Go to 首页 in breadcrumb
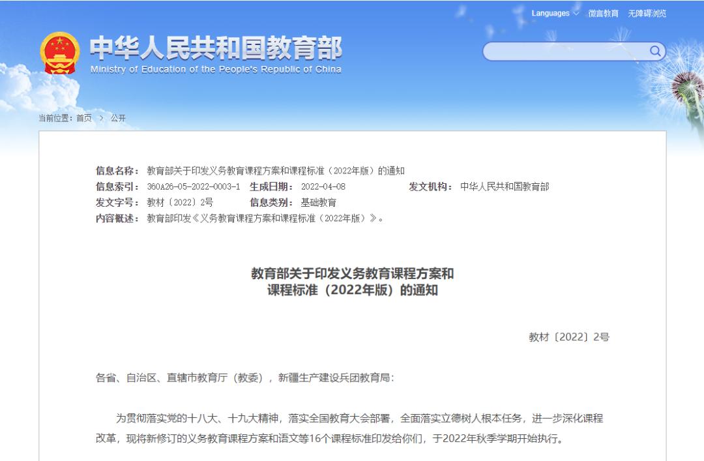704x461 pixels. tap(84, 118)
